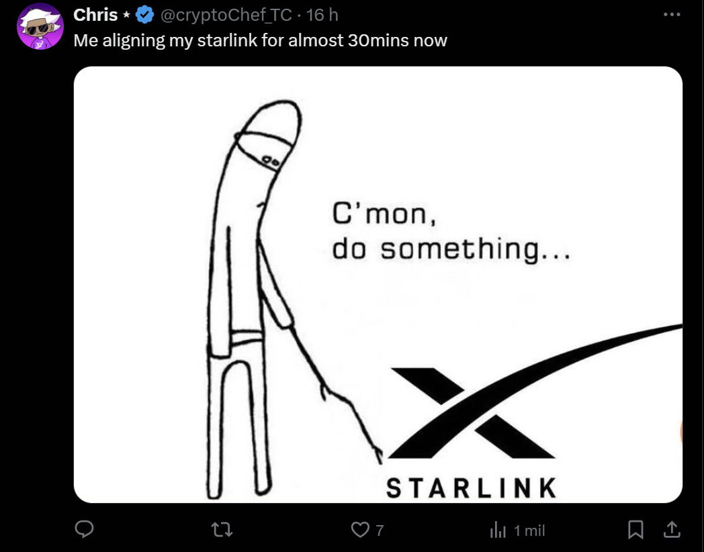
Task: Click the like count of 7
Action: (380, 531)
